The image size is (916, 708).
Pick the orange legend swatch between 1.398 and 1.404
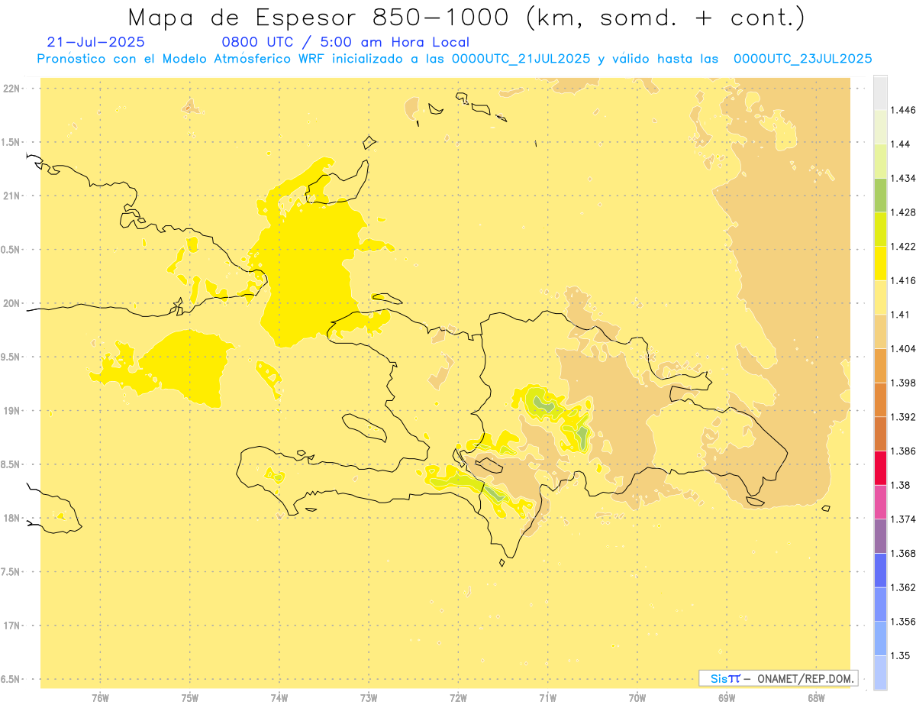click(880, 365)
